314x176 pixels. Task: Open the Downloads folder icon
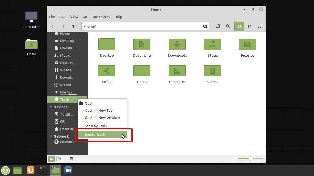[177, 44]
